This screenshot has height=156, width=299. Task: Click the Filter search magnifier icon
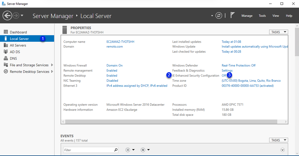[x=116, y=150]
